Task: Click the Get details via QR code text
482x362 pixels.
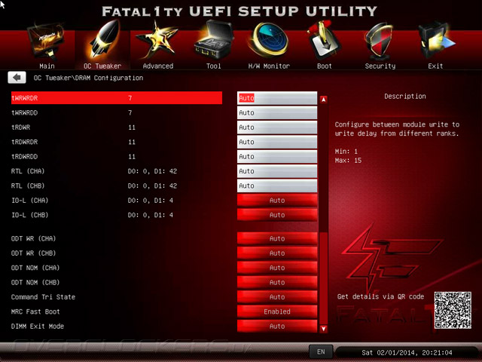Action: point(380,296)
